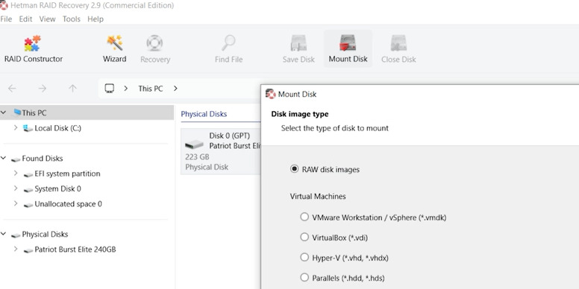The width and height of the screenshot is (579, 289).
Task: Click the Physical Disks tree drive icon
Action: click(16, 235)
